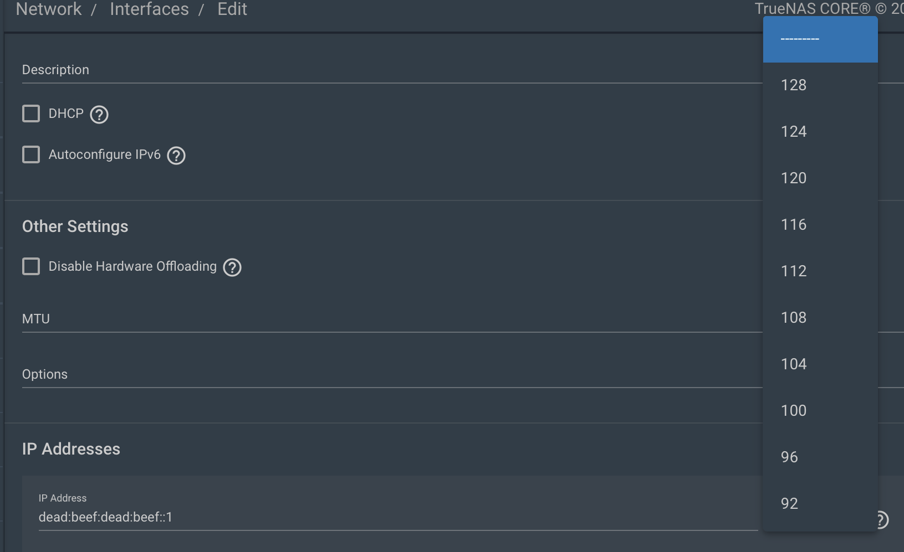Click the Options text field
The image size is (904, 552).
tap(392, 375)
